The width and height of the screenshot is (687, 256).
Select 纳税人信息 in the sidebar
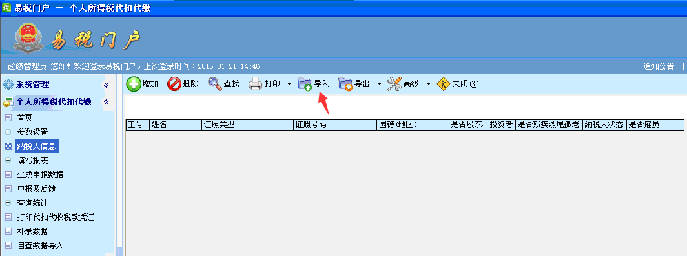tap(36, 146)
